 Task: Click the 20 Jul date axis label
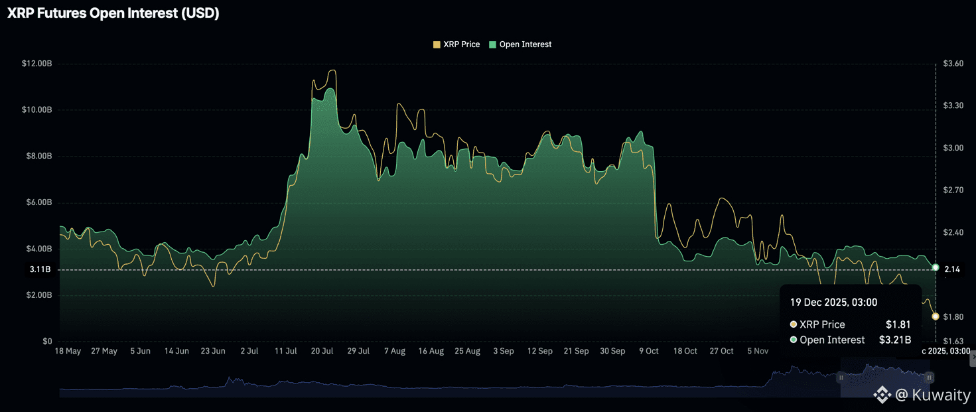(x=322, y=351)
